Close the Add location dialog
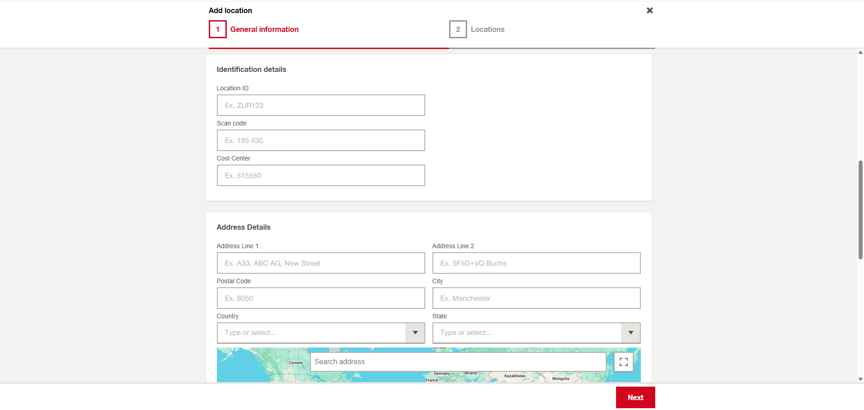 point(649,10)
